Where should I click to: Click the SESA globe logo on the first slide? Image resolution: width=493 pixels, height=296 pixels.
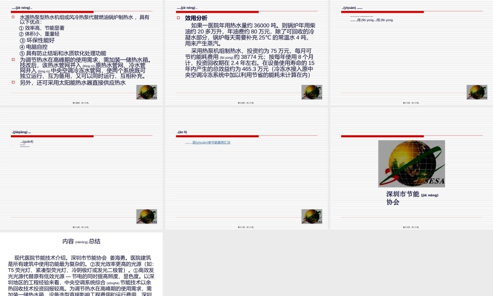[146, 91]
